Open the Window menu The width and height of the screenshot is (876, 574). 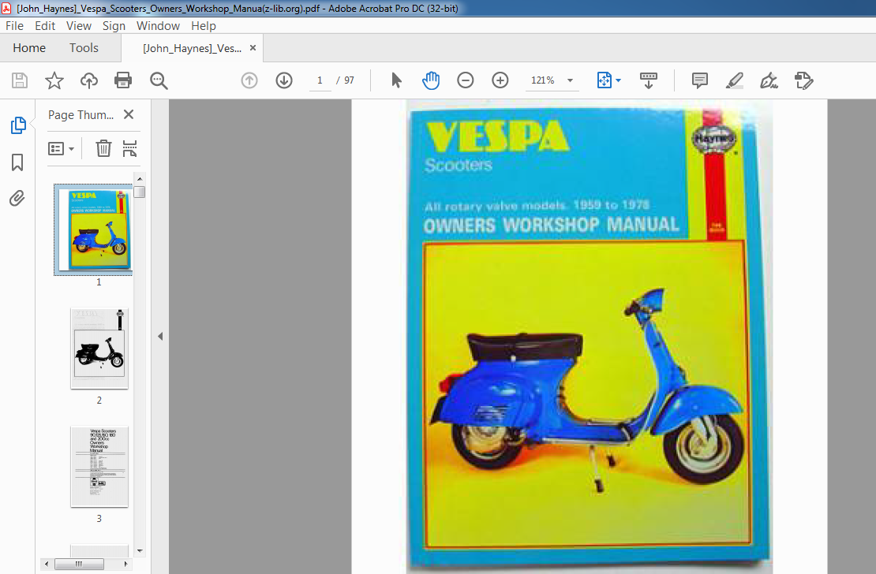pos(158,26)
